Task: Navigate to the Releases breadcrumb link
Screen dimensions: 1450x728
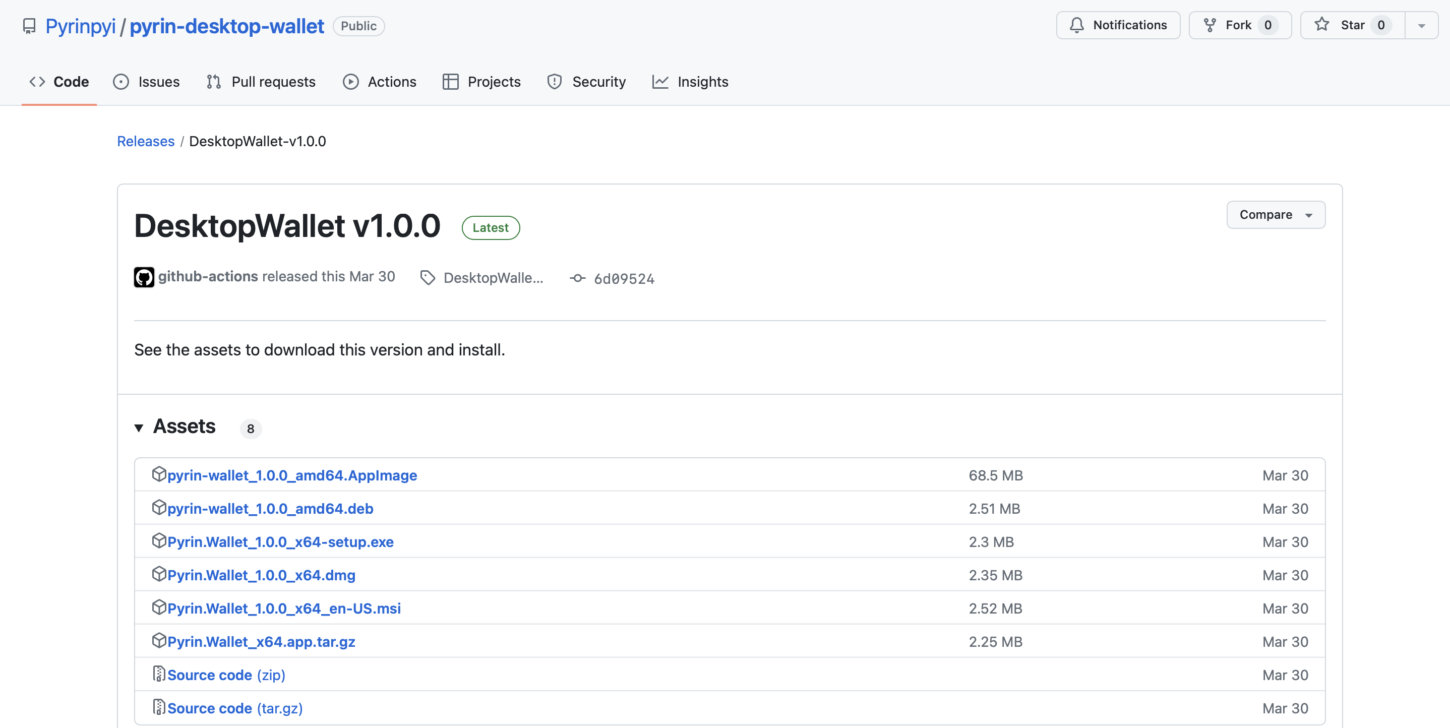Action: [x=145, y=141]
